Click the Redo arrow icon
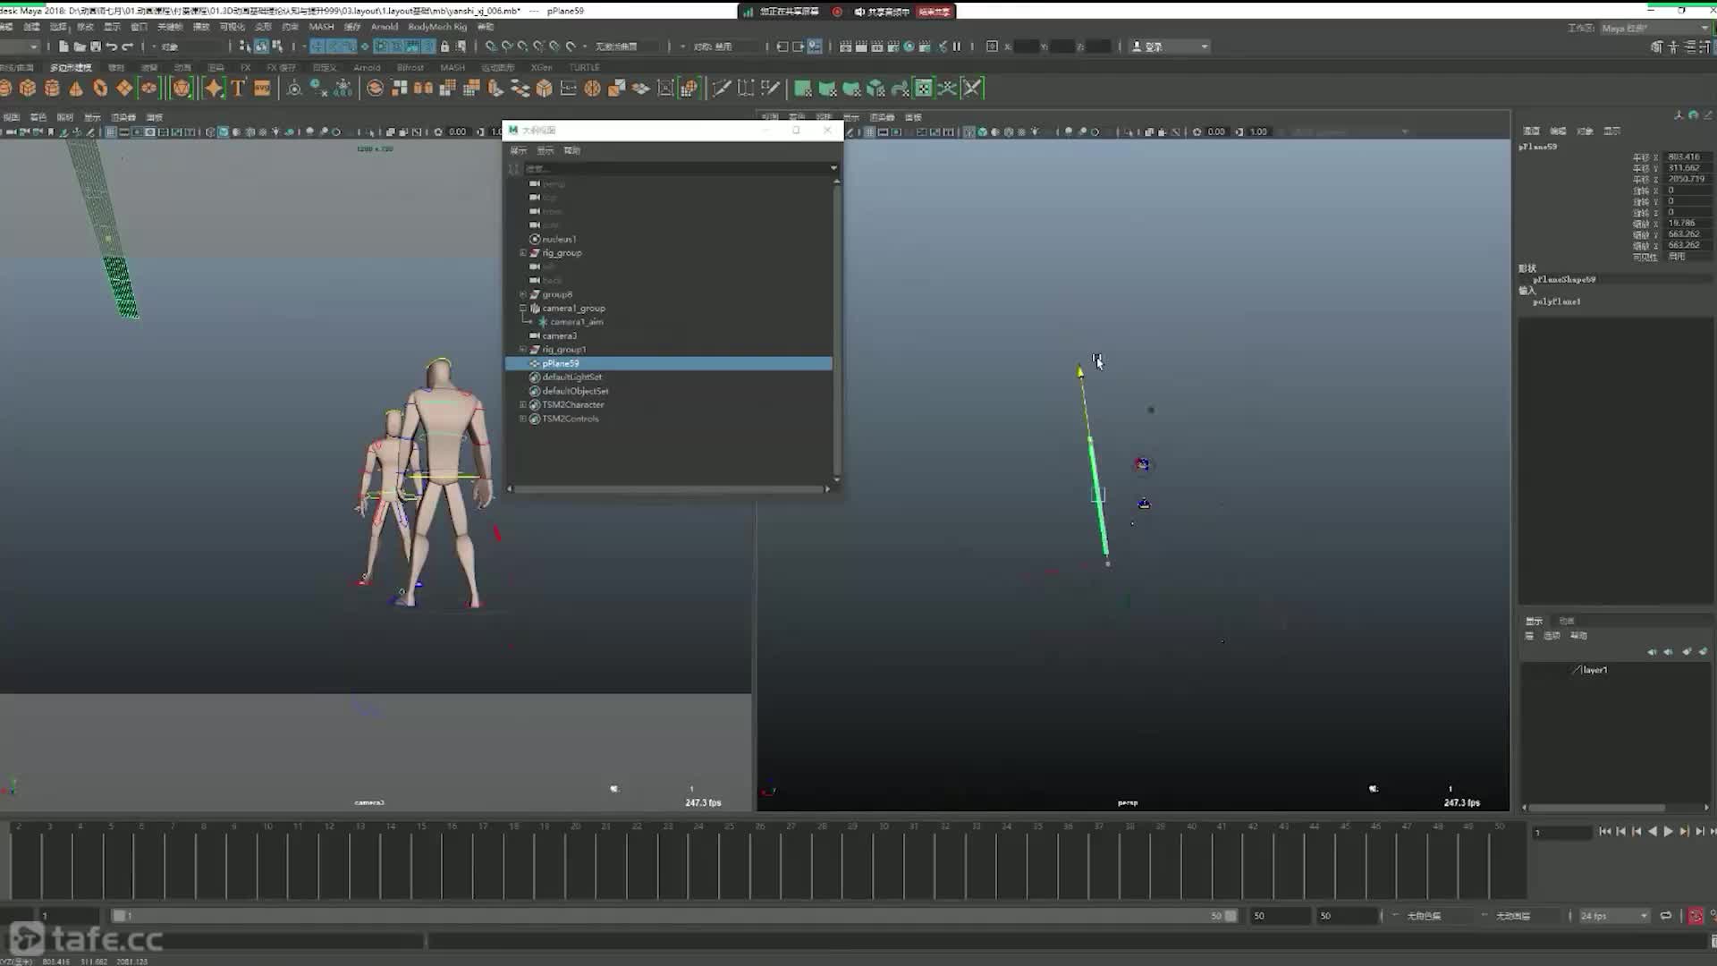This screenshot has width=1717, height=966. 128,47
